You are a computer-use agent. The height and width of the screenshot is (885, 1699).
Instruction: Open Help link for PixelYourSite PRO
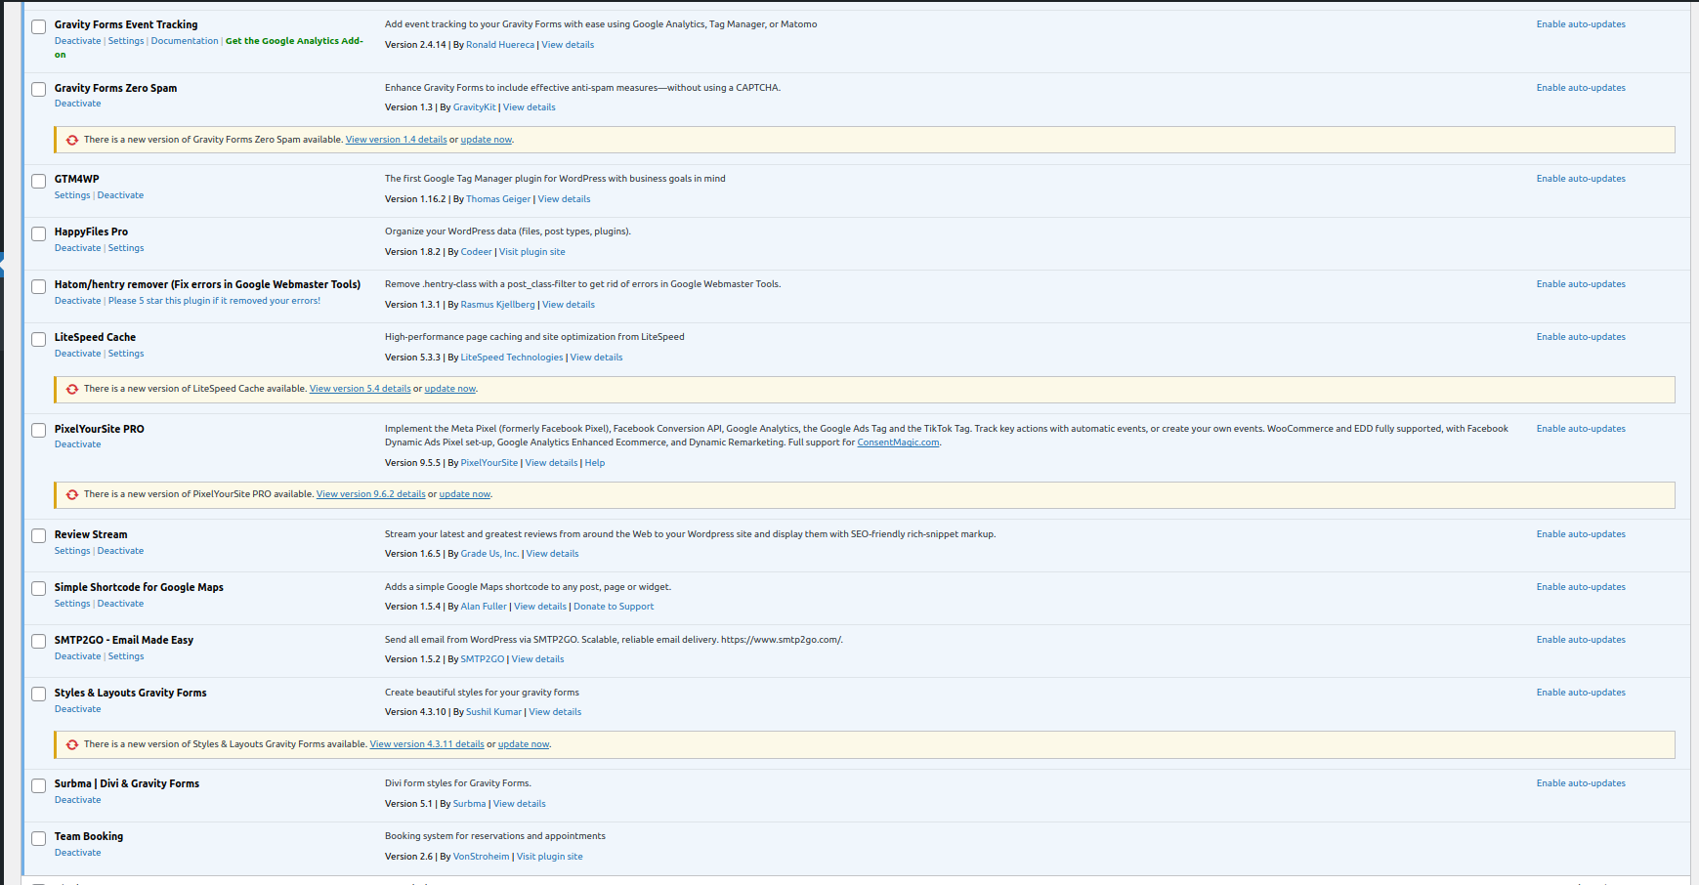[594, 463]
